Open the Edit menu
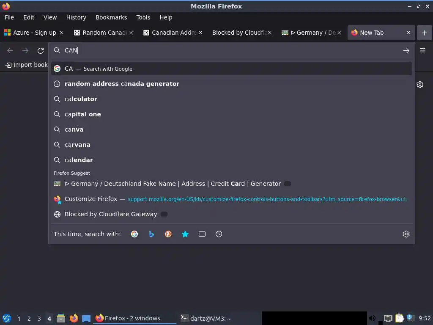The height and width of the screenshot is (325, 433). coord(29,17)
